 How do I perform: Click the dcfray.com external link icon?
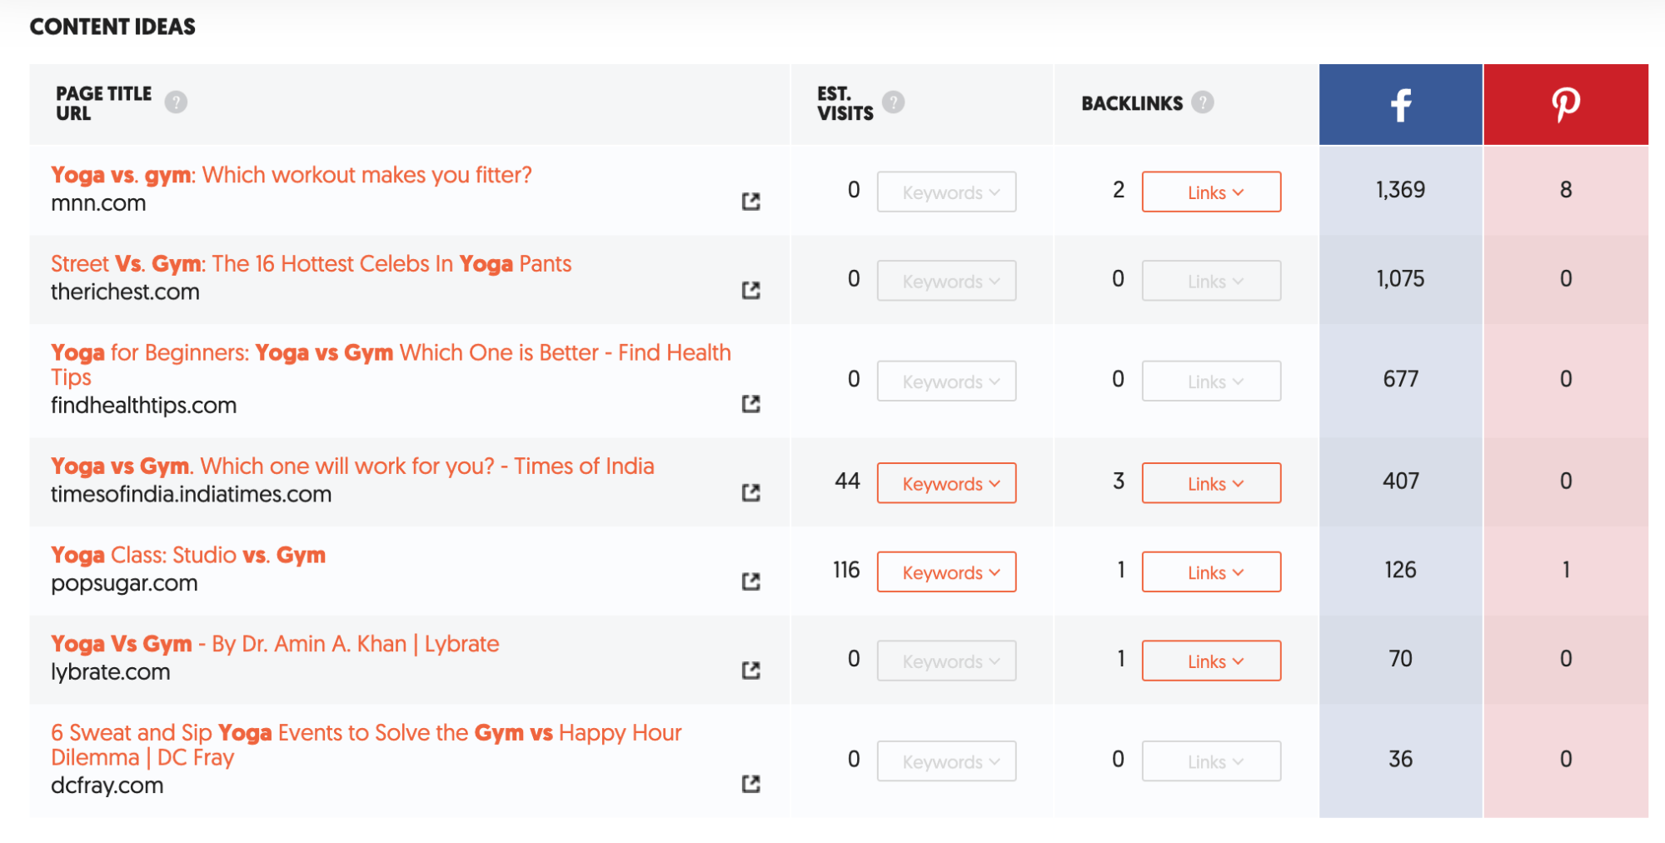pos(750,784)
